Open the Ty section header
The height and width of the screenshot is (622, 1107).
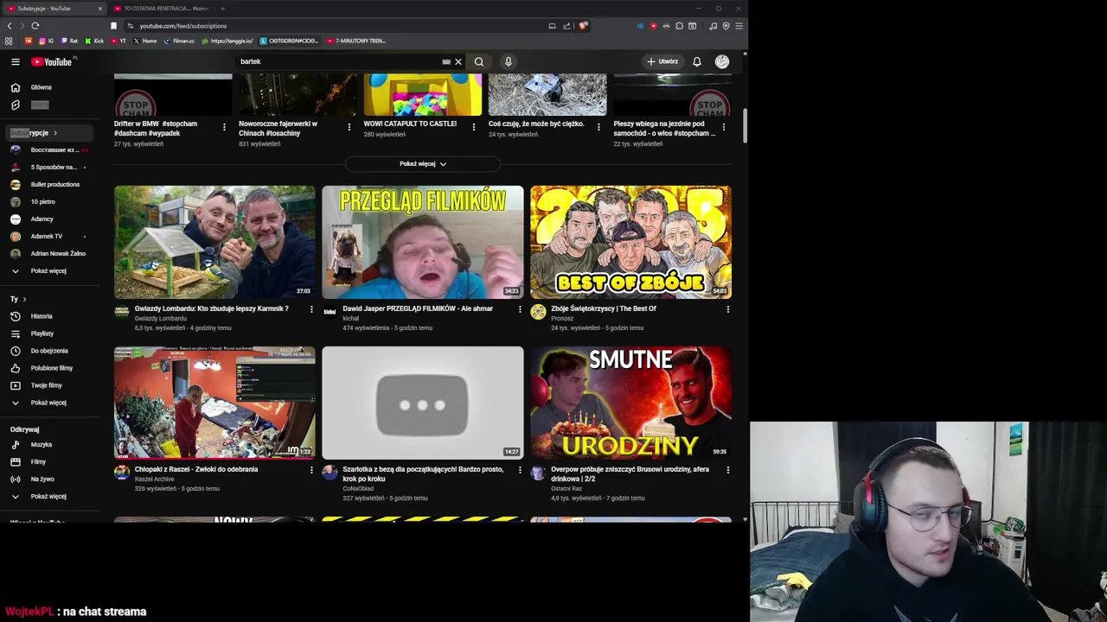18,299
